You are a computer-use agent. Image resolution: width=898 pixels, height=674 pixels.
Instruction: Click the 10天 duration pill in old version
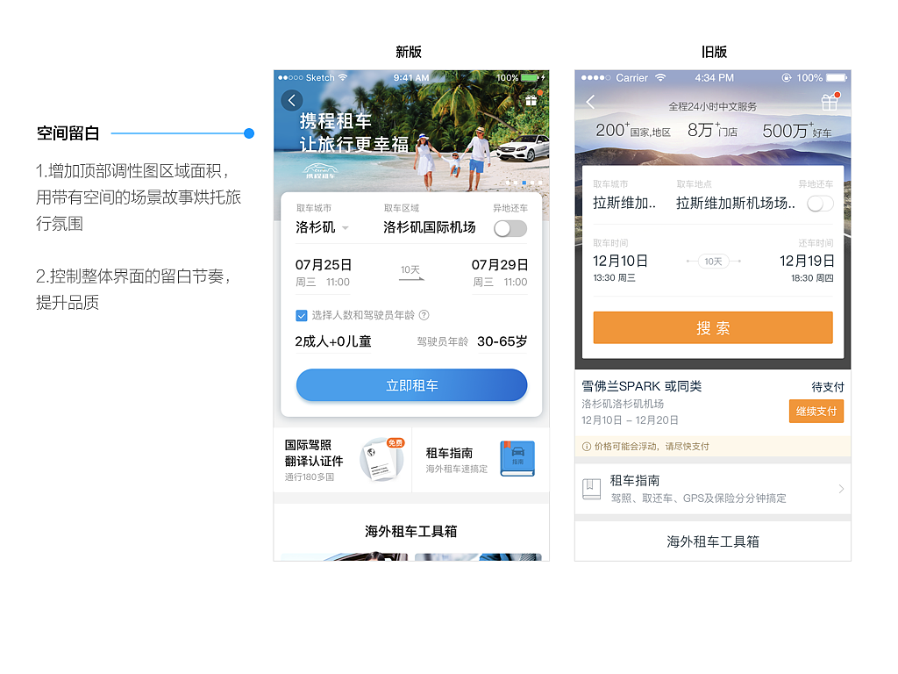[713, 262]
